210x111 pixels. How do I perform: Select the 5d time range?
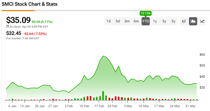tap(118, 21)
